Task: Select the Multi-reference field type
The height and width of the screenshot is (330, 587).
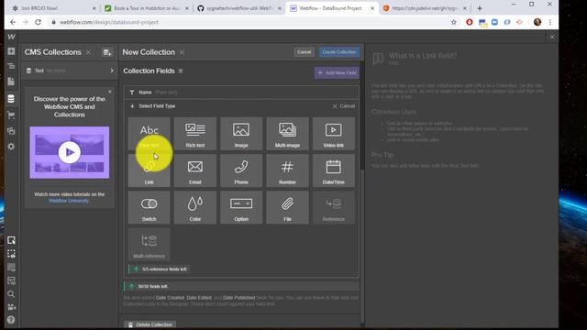Action: tap(149, 245)
